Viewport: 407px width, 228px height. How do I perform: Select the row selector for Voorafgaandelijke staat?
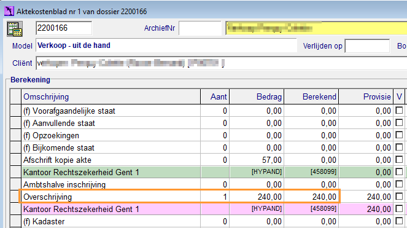(x=15, y=111)
